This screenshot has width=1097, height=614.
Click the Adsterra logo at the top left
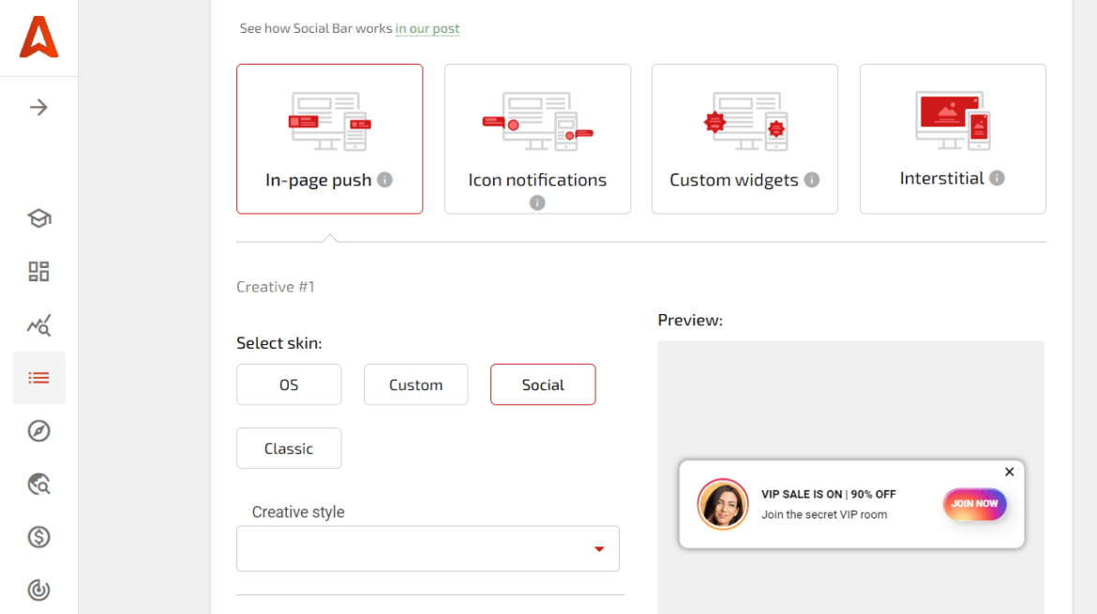pyautogui.click(x=38, y=37)
